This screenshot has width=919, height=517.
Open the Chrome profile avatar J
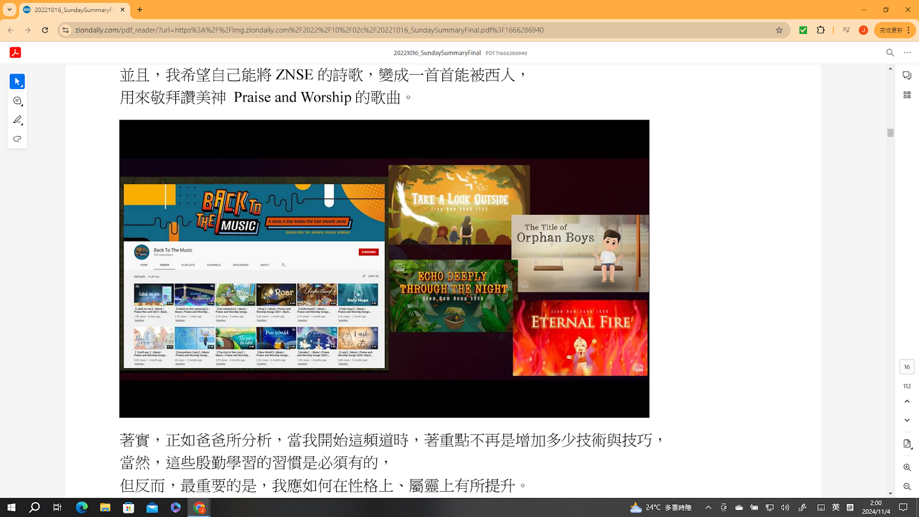point(863,30)
